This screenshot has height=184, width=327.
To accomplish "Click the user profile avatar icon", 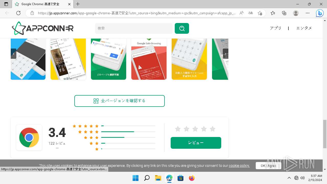I will point(296,13).
